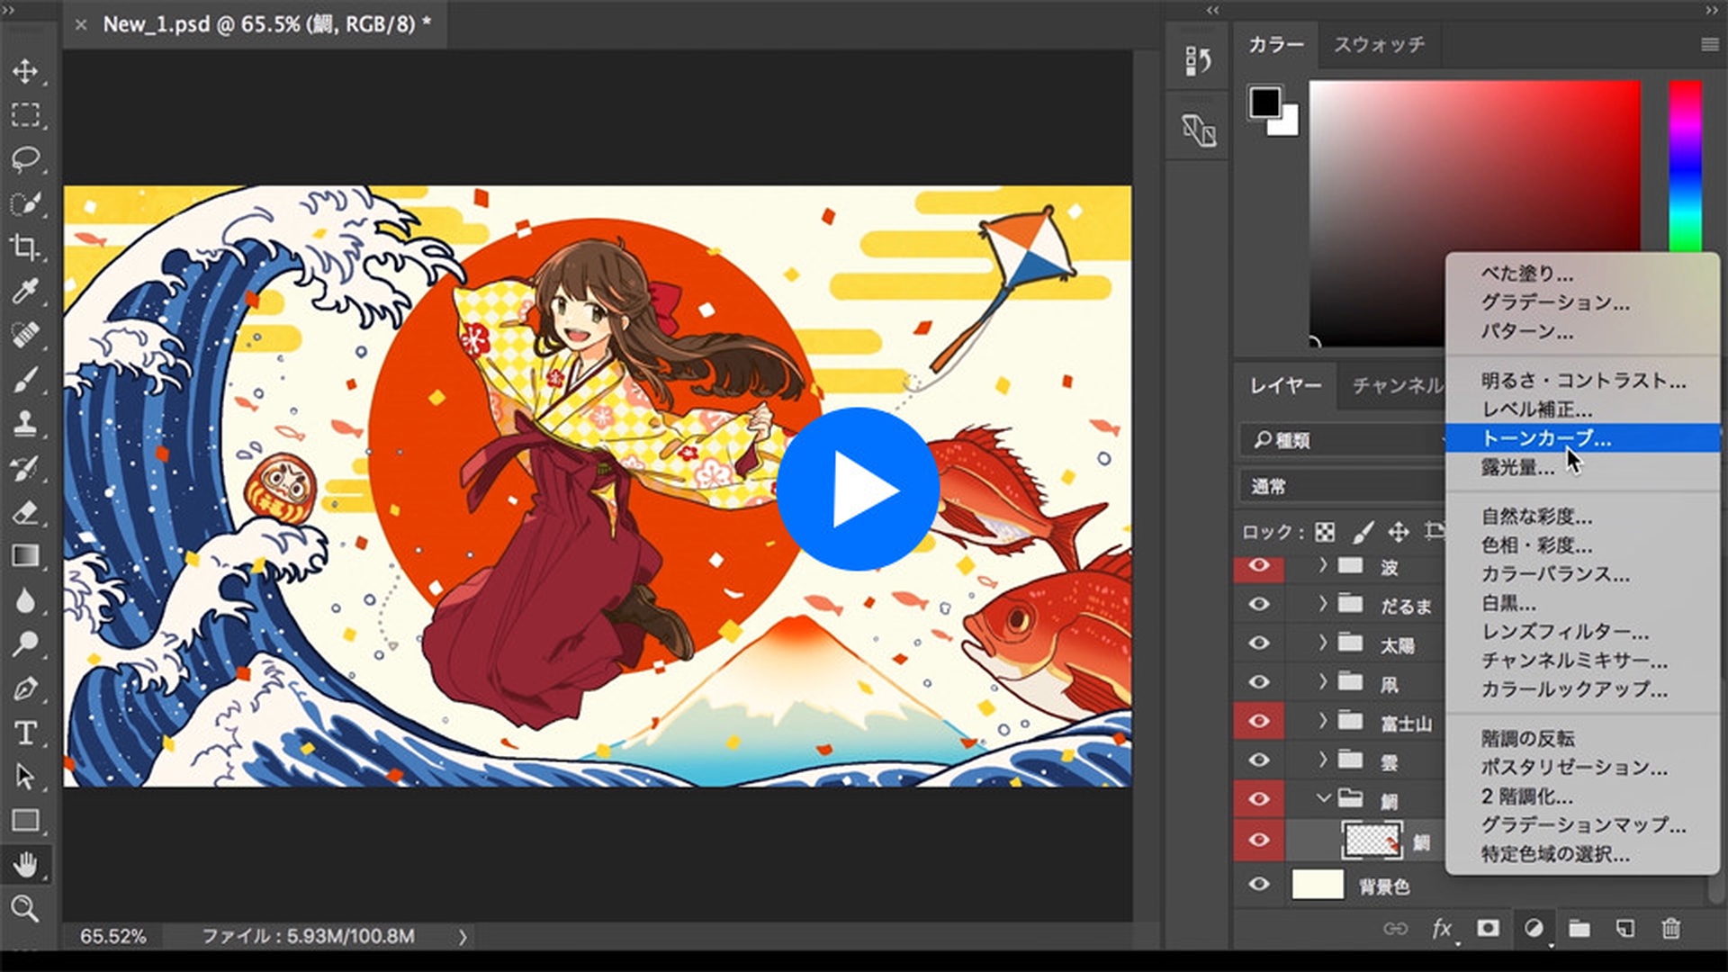Select the Lasso tool
Image resolution: width=1728 pixels, height=972 pixels.
[x=25, y=159]
